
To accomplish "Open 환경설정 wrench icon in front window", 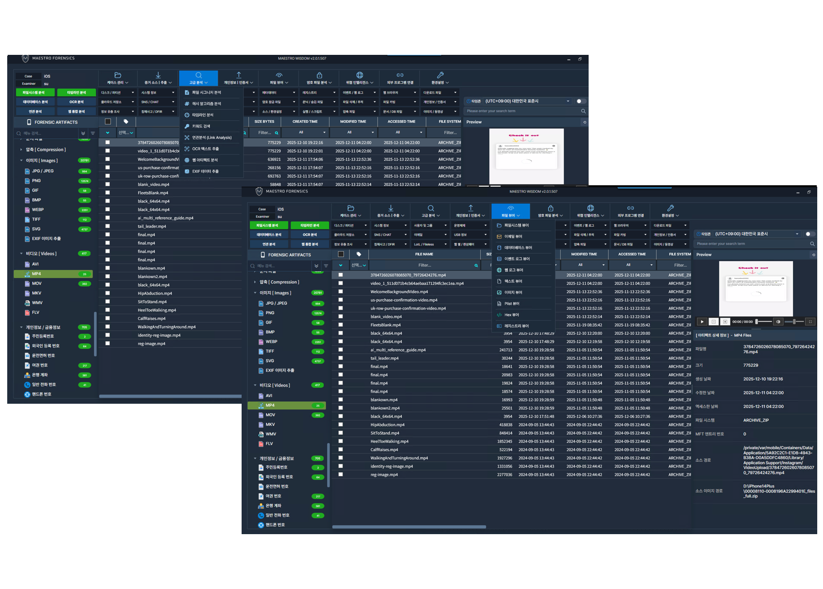I will click(670, 208).
